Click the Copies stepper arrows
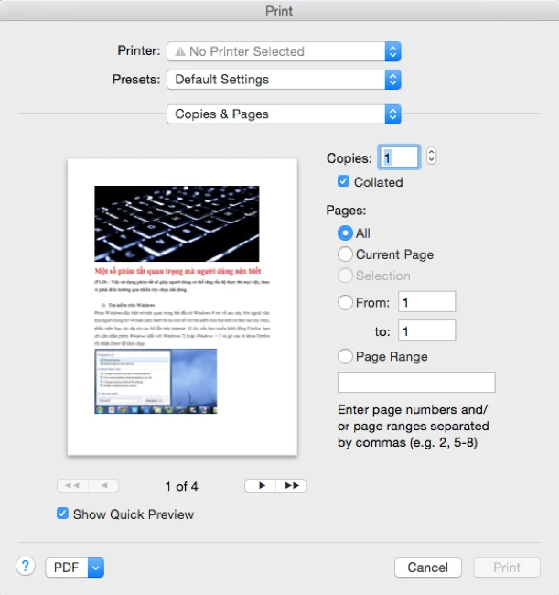 432,157
